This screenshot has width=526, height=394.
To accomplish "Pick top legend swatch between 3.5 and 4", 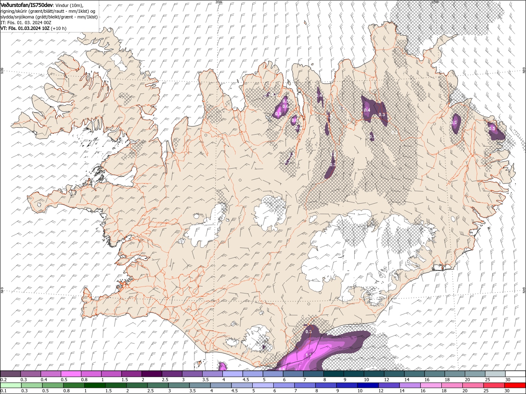I will click(x=212, y=374).
